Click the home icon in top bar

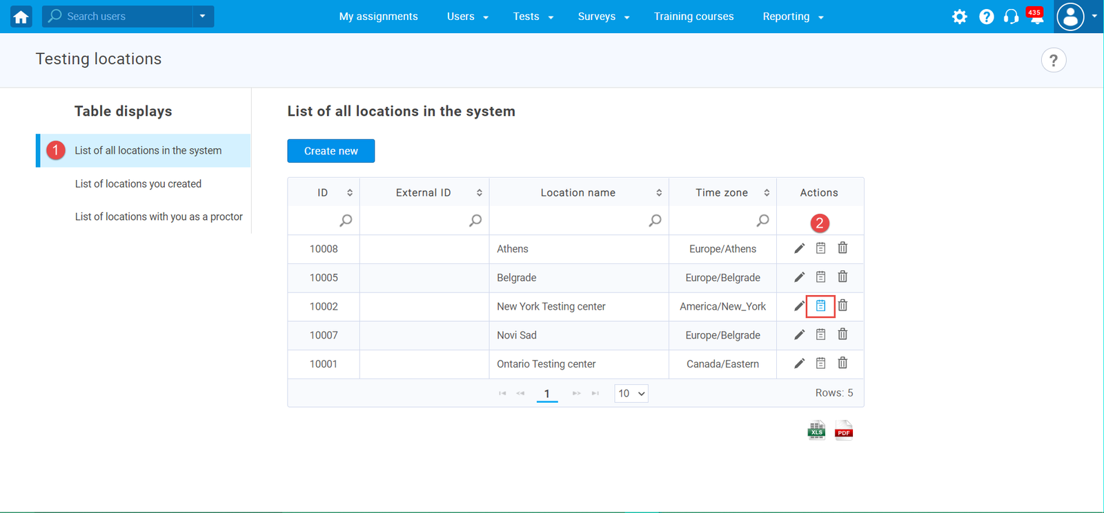pyautogui.click(x=21, y=17)
